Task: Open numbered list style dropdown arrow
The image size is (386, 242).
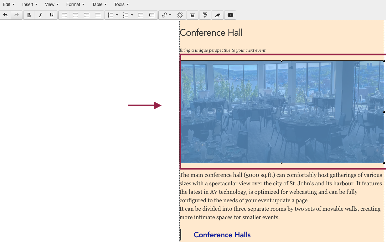Action: click(132, 15)
